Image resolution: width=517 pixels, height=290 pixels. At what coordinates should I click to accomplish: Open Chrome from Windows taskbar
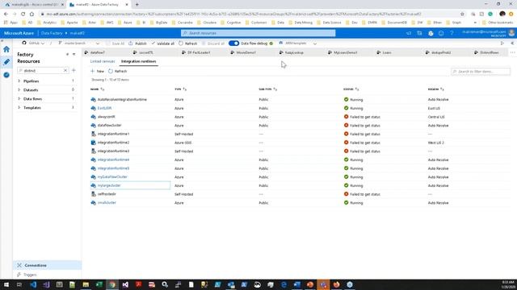112,284
